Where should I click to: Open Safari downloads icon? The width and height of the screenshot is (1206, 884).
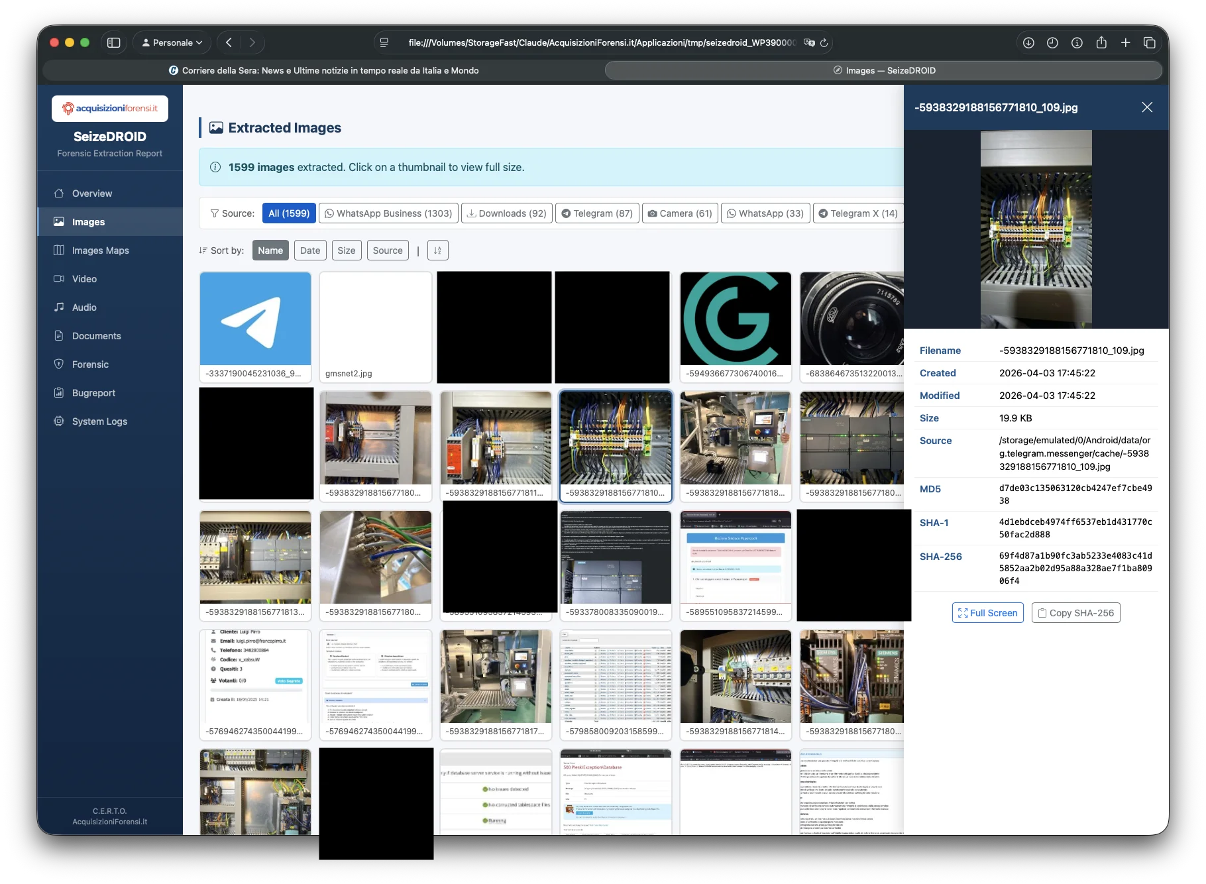click(1028, 42)
